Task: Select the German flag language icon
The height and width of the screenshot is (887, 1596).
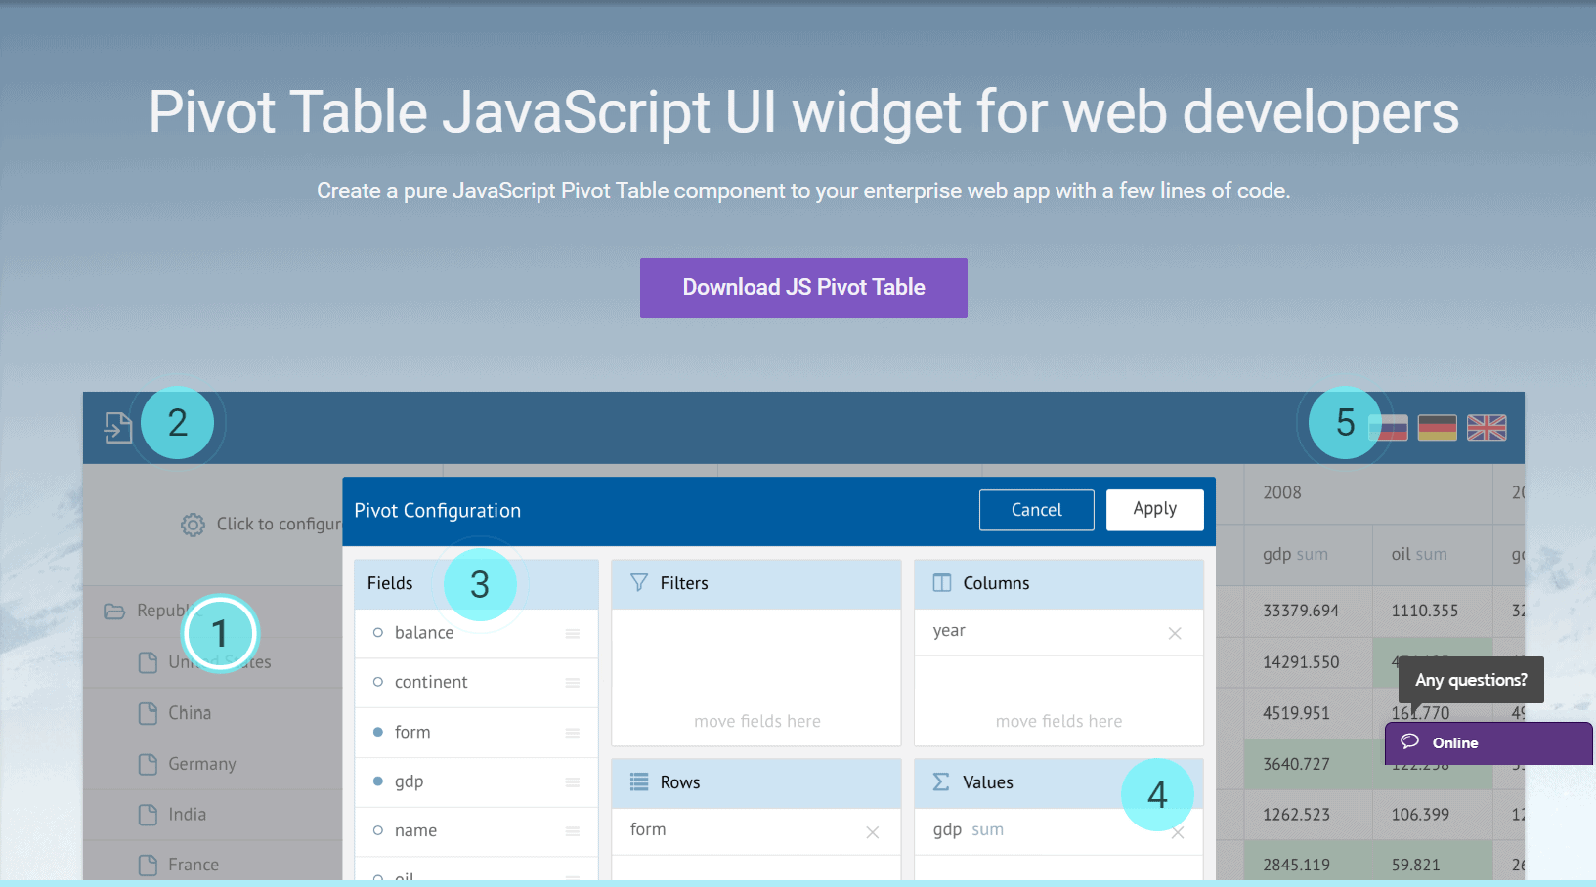Action: (1437, 428)
